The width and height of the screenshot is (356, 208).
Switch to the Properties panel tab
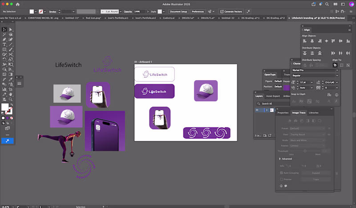tap(283, 113)
